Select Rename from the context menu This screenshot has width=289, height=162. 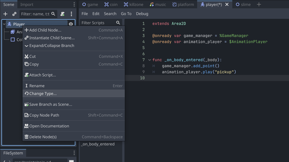[74, 86]
